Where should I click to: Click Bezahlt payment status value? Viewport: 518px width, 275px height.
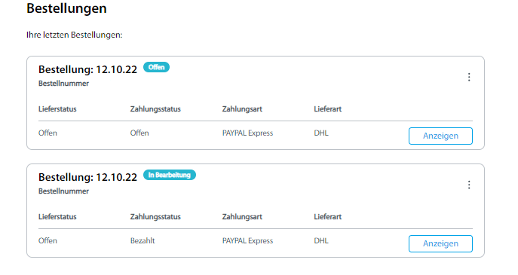click(143, 240)
